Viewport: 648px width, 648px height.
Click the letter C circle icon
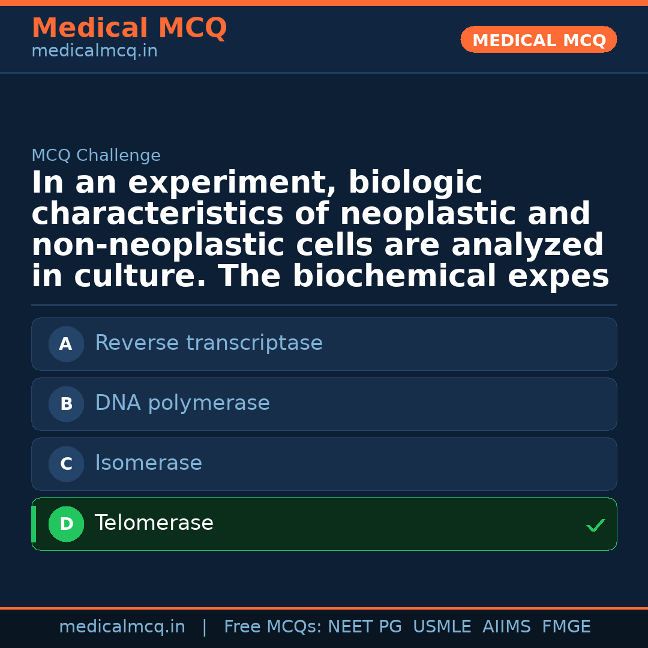point(66,464)
